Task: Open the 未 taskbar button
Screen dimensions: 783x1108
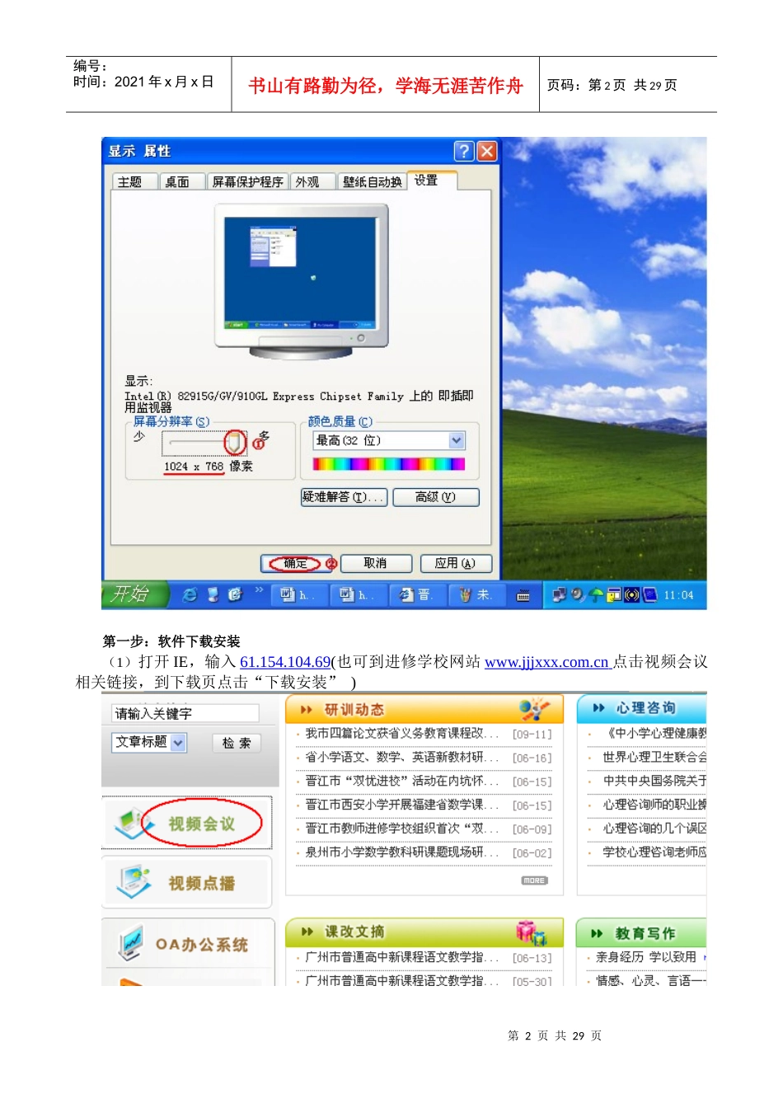Action: click(x=476, y=594)
